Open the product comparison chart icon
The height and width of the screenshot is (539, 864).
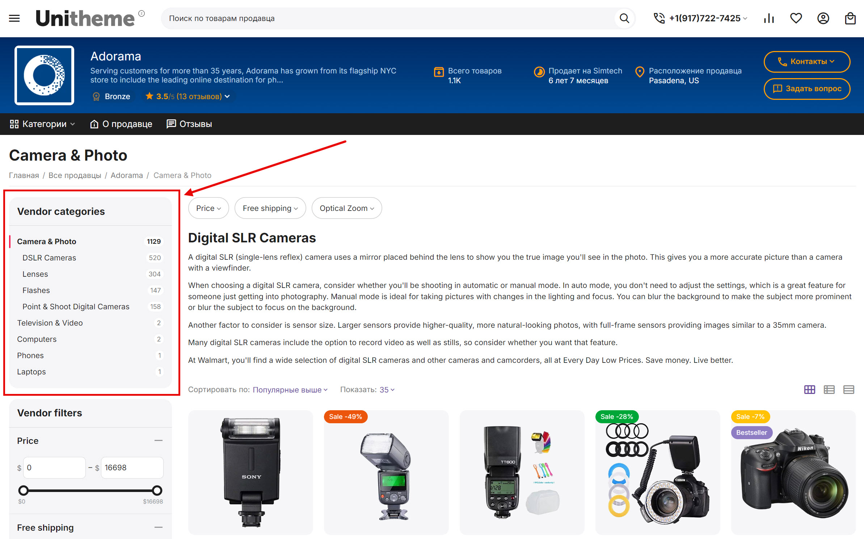click(x=769, y=18)
